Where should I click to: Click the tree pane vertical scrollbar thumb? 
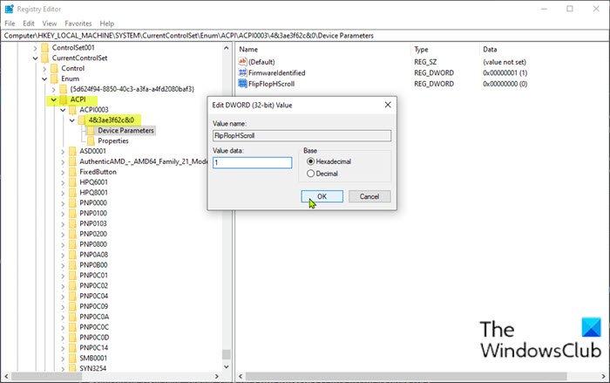pos(227,354)
